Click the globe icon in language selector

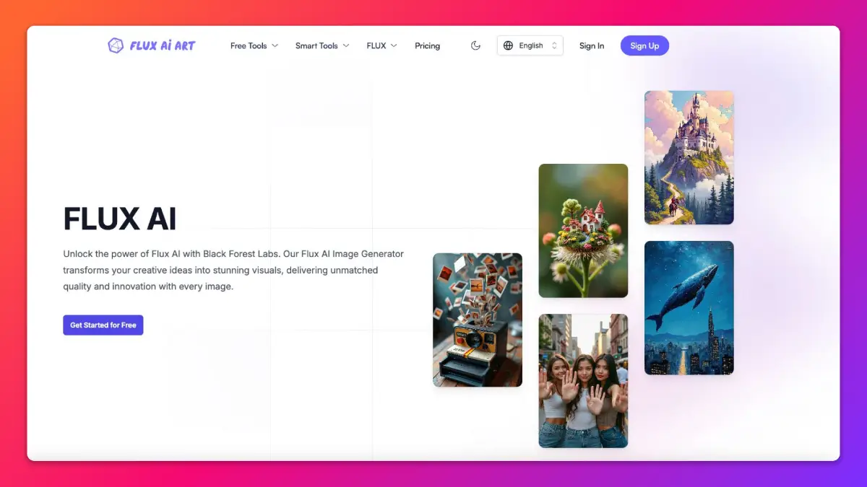pos(508,45)
